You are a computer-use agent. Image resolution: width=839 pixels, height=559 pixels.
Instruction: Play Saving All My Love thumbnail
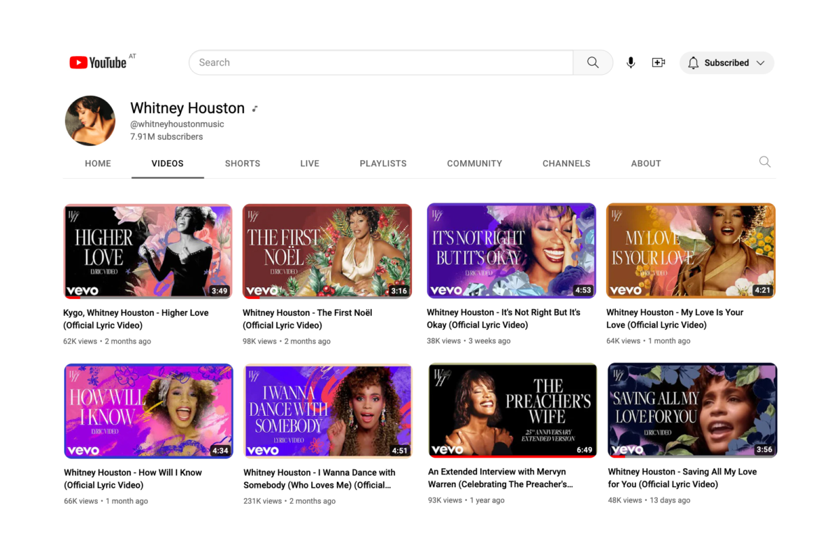pyautogui.click(x=692, y=410)
